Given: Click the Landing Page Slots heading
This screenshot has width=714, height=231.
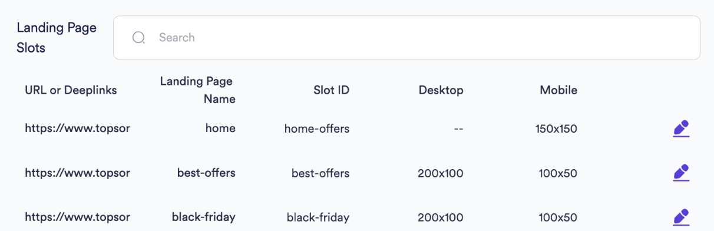Looking at the screenshot, I should (x=57, y=38).
